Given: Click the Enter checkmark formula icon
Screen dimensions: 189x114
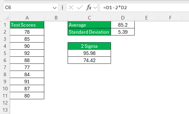Looking at the screenshot, I should (80, 8).
